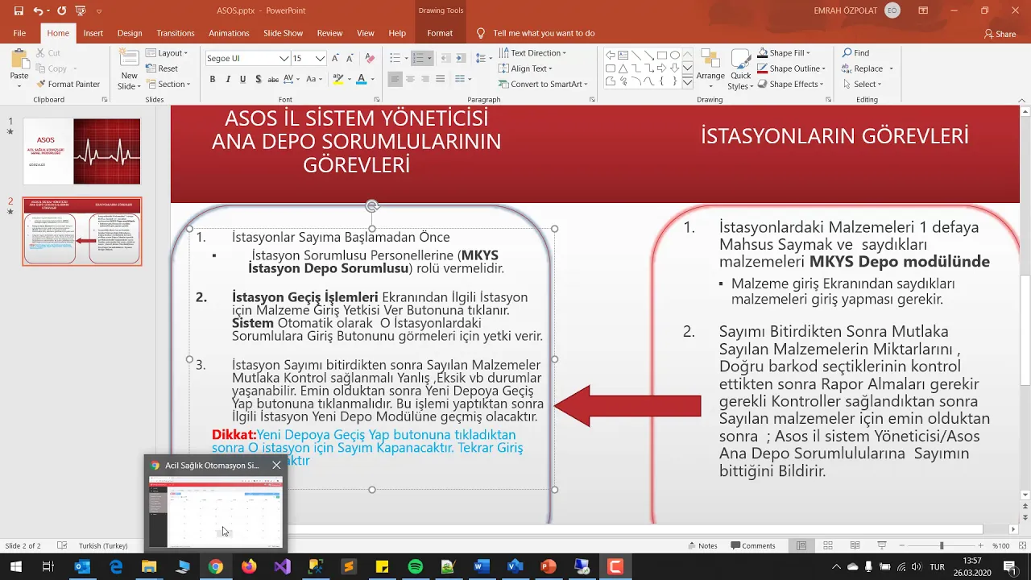1031x580 pixels.
Task: Open Change Case menu
Action: tap(316, 79)
